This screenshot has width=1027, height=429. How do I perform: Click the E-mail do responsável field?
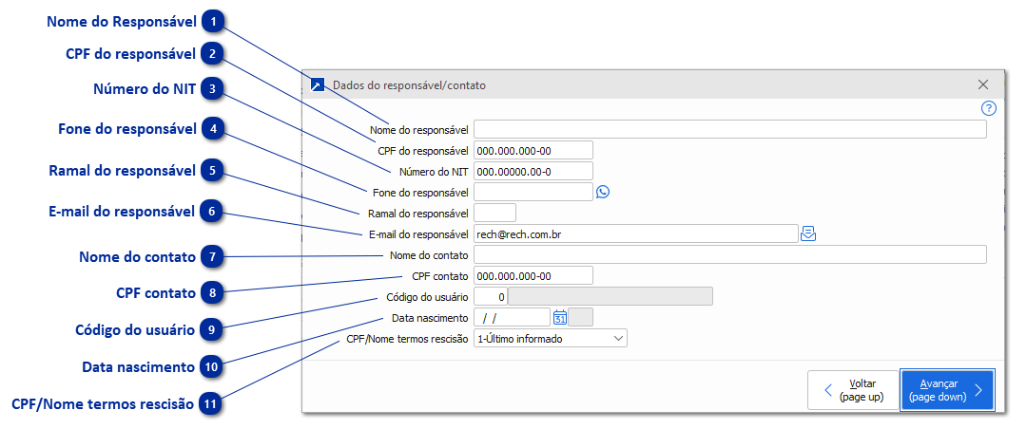pyautogui.click(x=634, y=233)
